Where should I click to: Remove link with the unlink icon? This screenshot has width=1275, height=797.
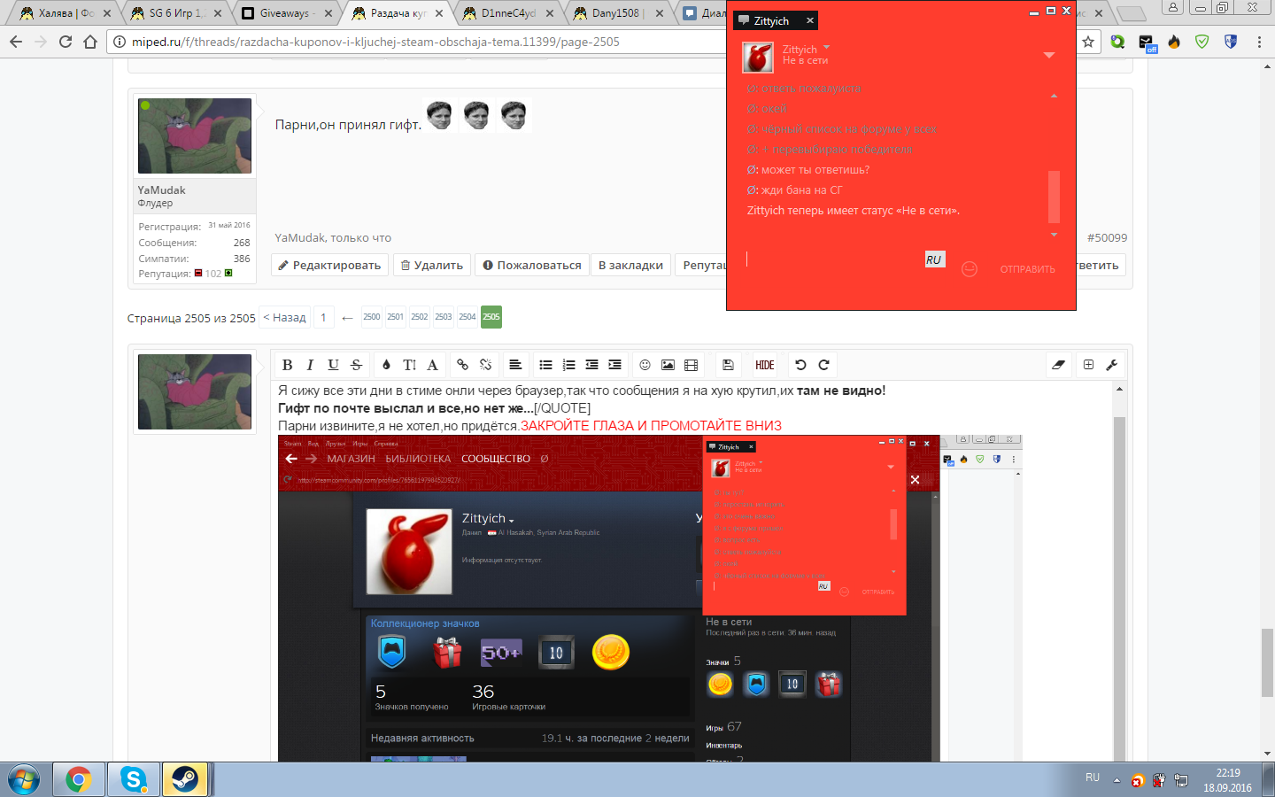tap(485, 365)
